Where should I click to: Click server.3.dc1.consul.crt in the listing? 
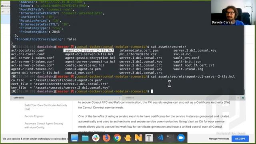pyautogui.click(x=140, y=73)
